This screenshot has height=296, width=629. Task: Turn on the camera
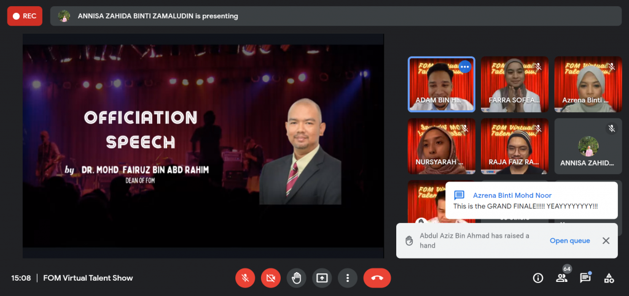click(270, 278)
